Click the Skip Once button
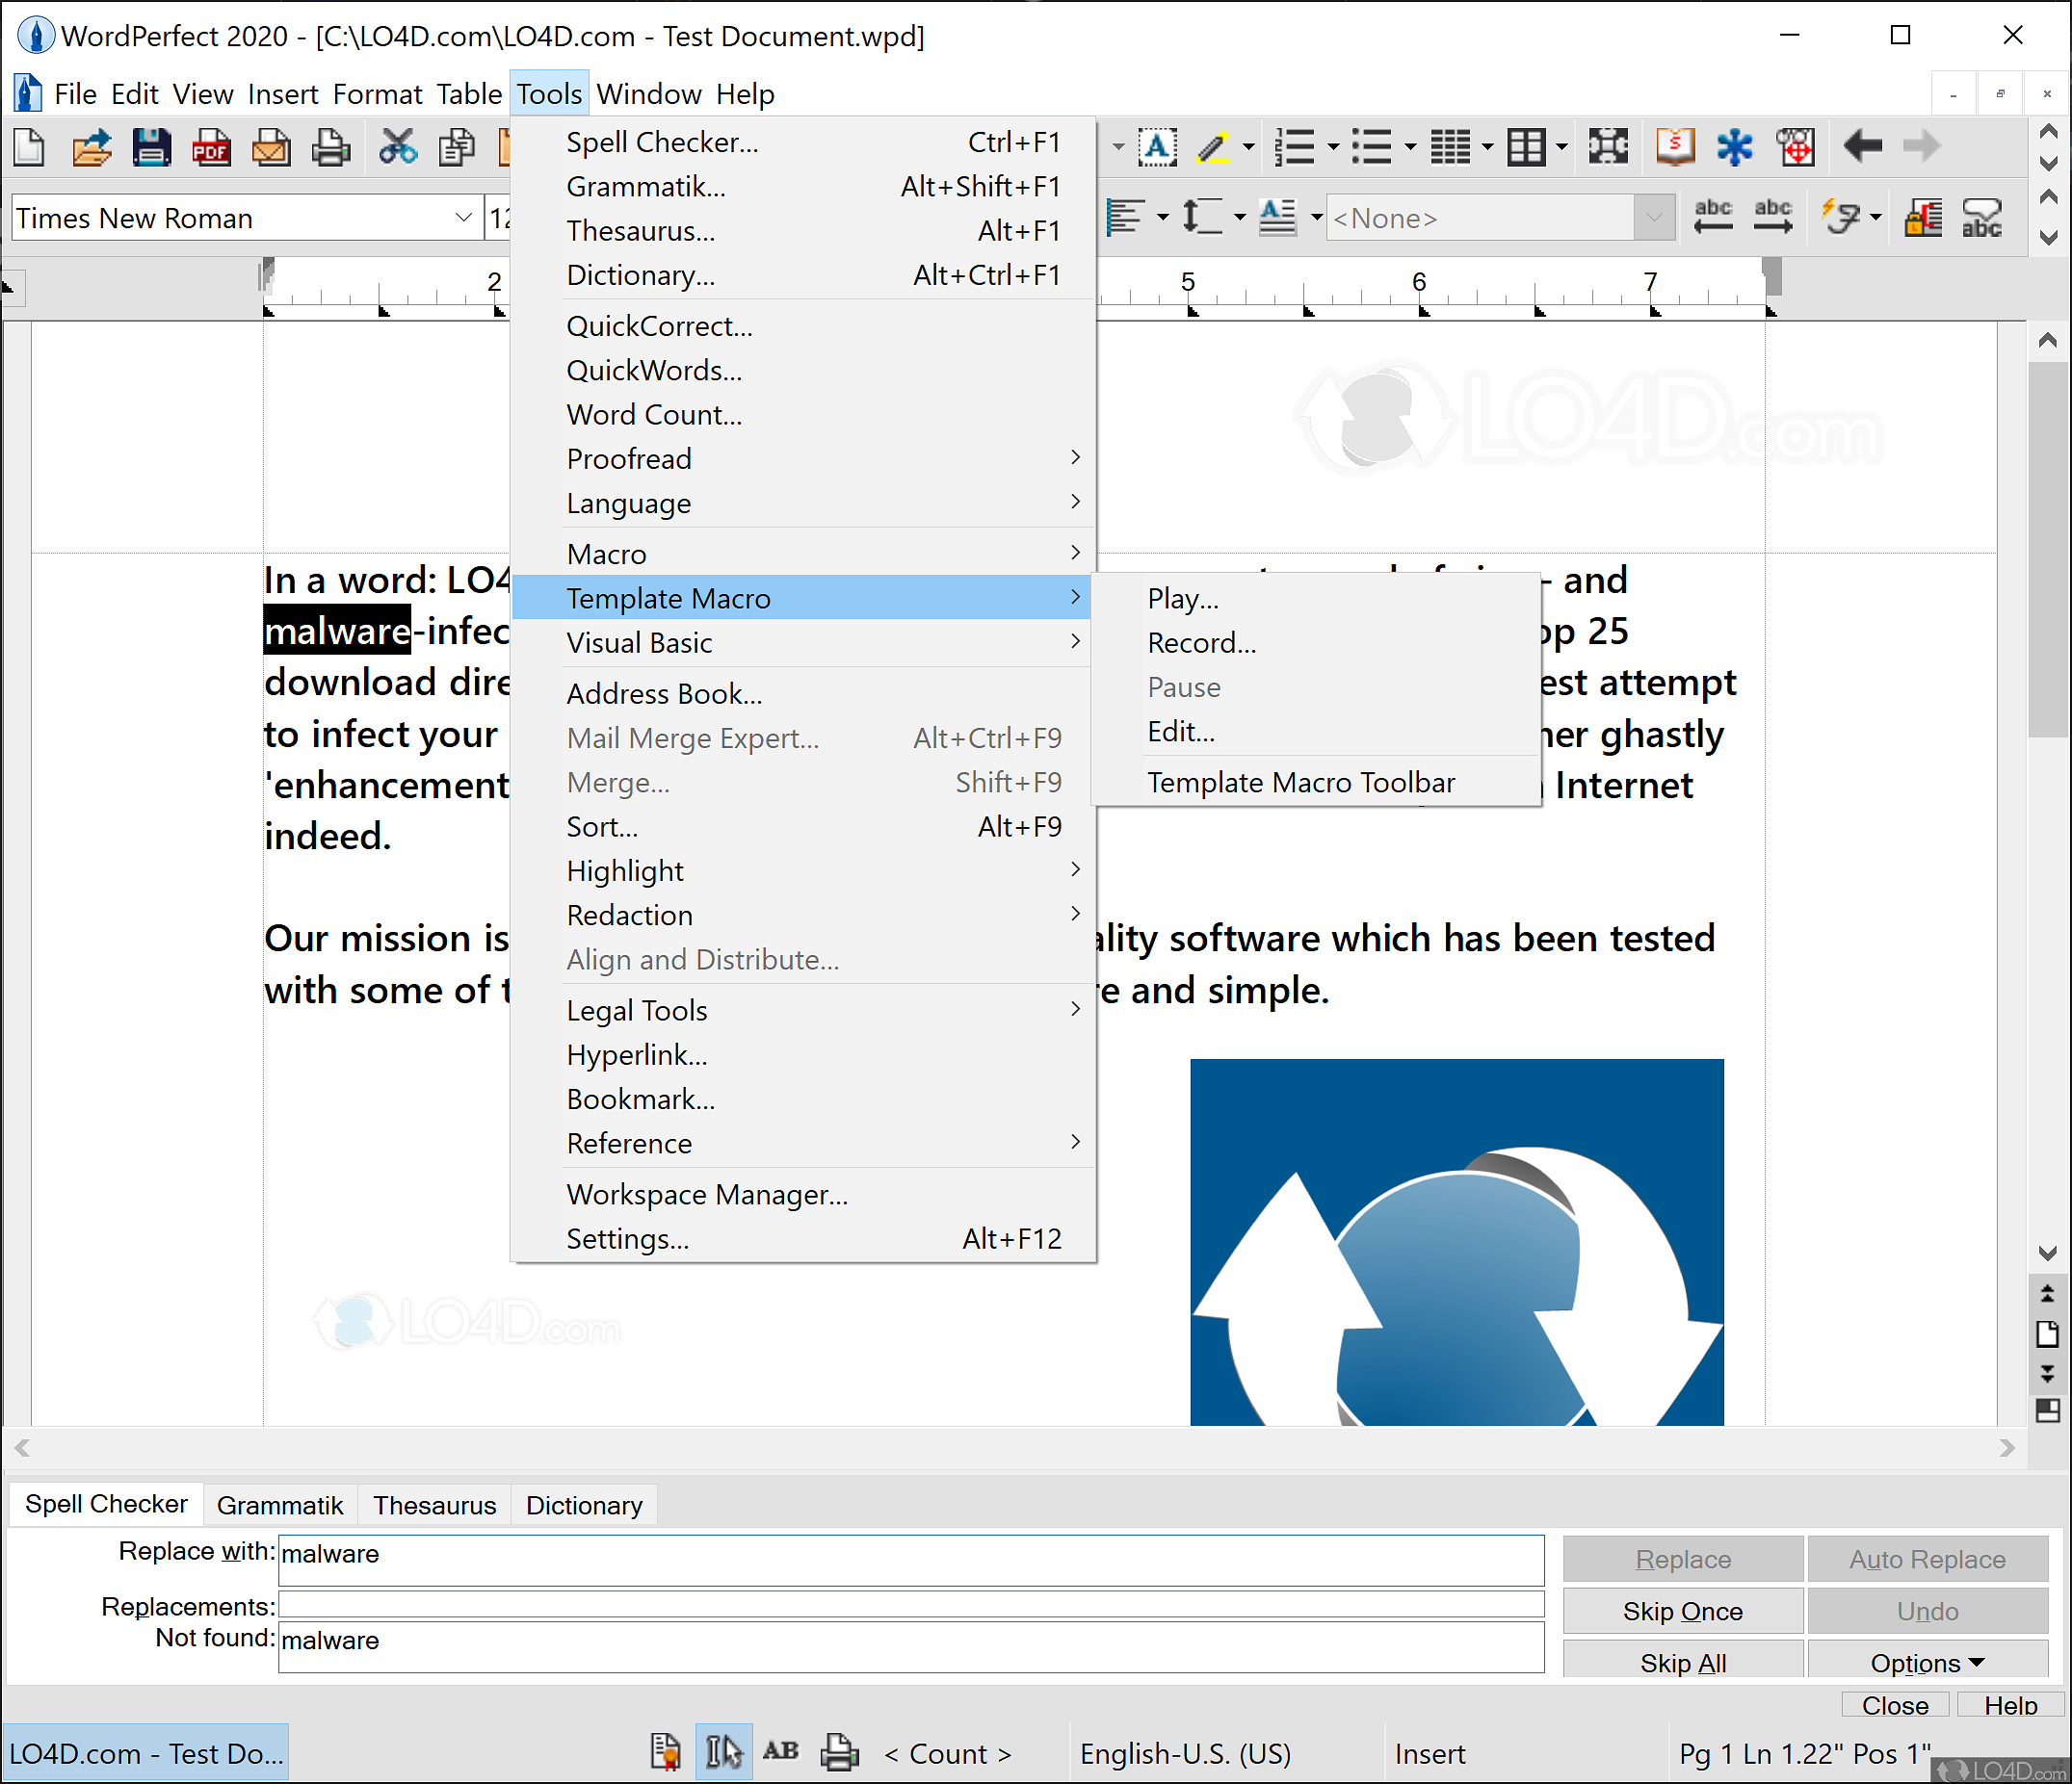Screen dimensions: 2072x1784 tap(1682, 1610)
